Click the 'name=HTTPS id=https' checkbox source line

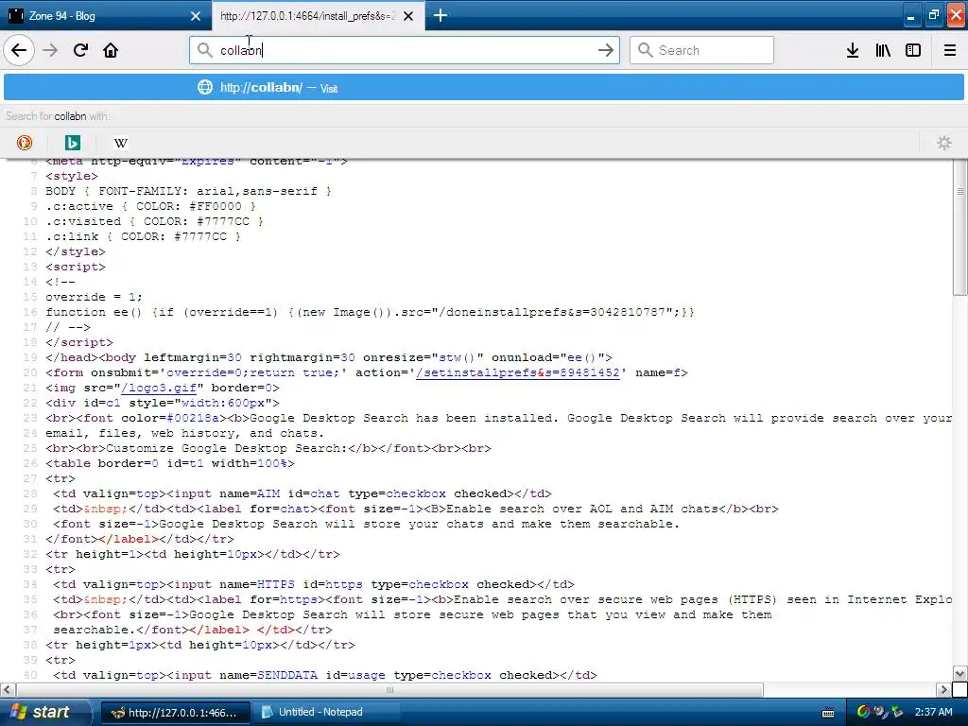[314, 584]
